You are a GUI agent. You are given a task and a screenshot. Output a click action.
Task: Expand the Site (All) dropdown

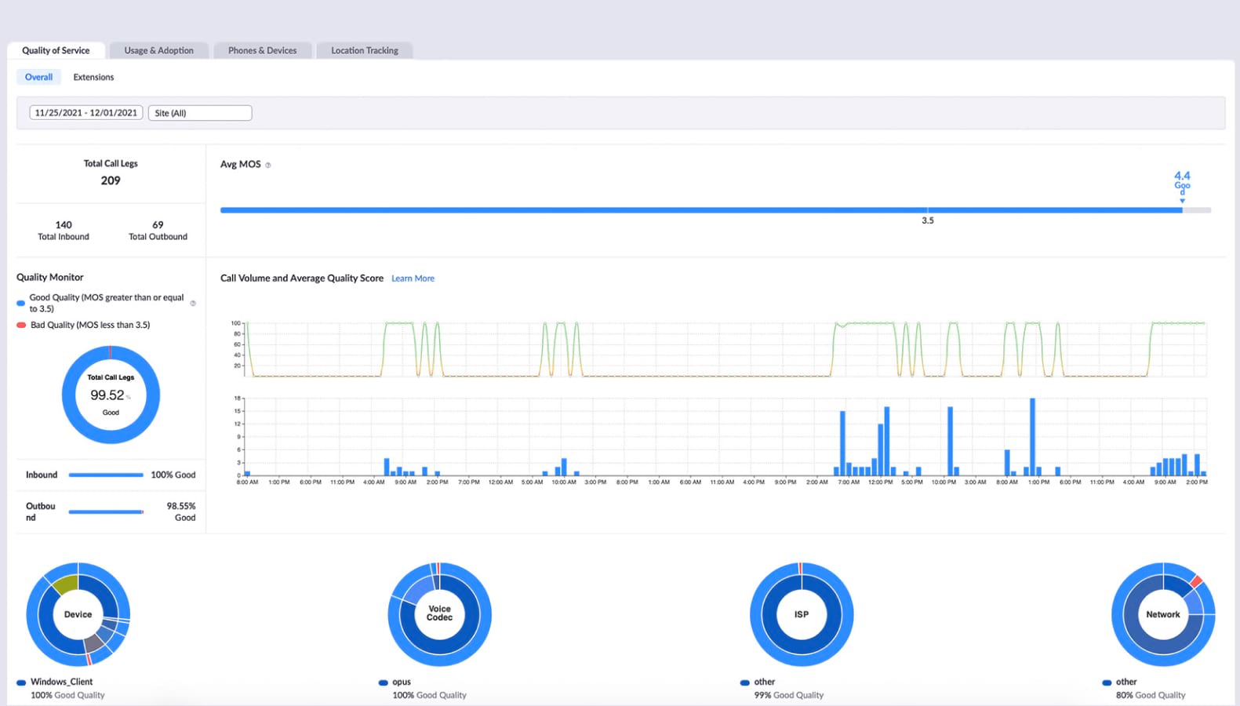tap(200, 113)
